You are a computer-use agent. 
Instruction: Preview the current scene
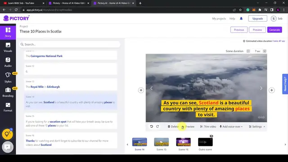click(x=188, y=126)
